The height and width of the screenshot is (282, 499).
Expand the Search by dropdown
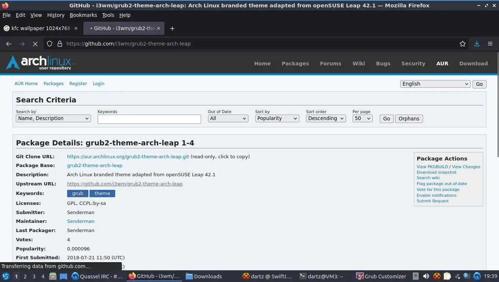point(53,118)
